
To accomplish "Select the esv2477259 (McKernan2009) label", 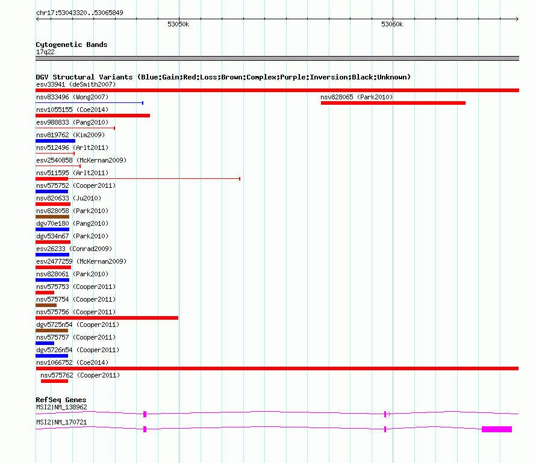I will 81,261.
